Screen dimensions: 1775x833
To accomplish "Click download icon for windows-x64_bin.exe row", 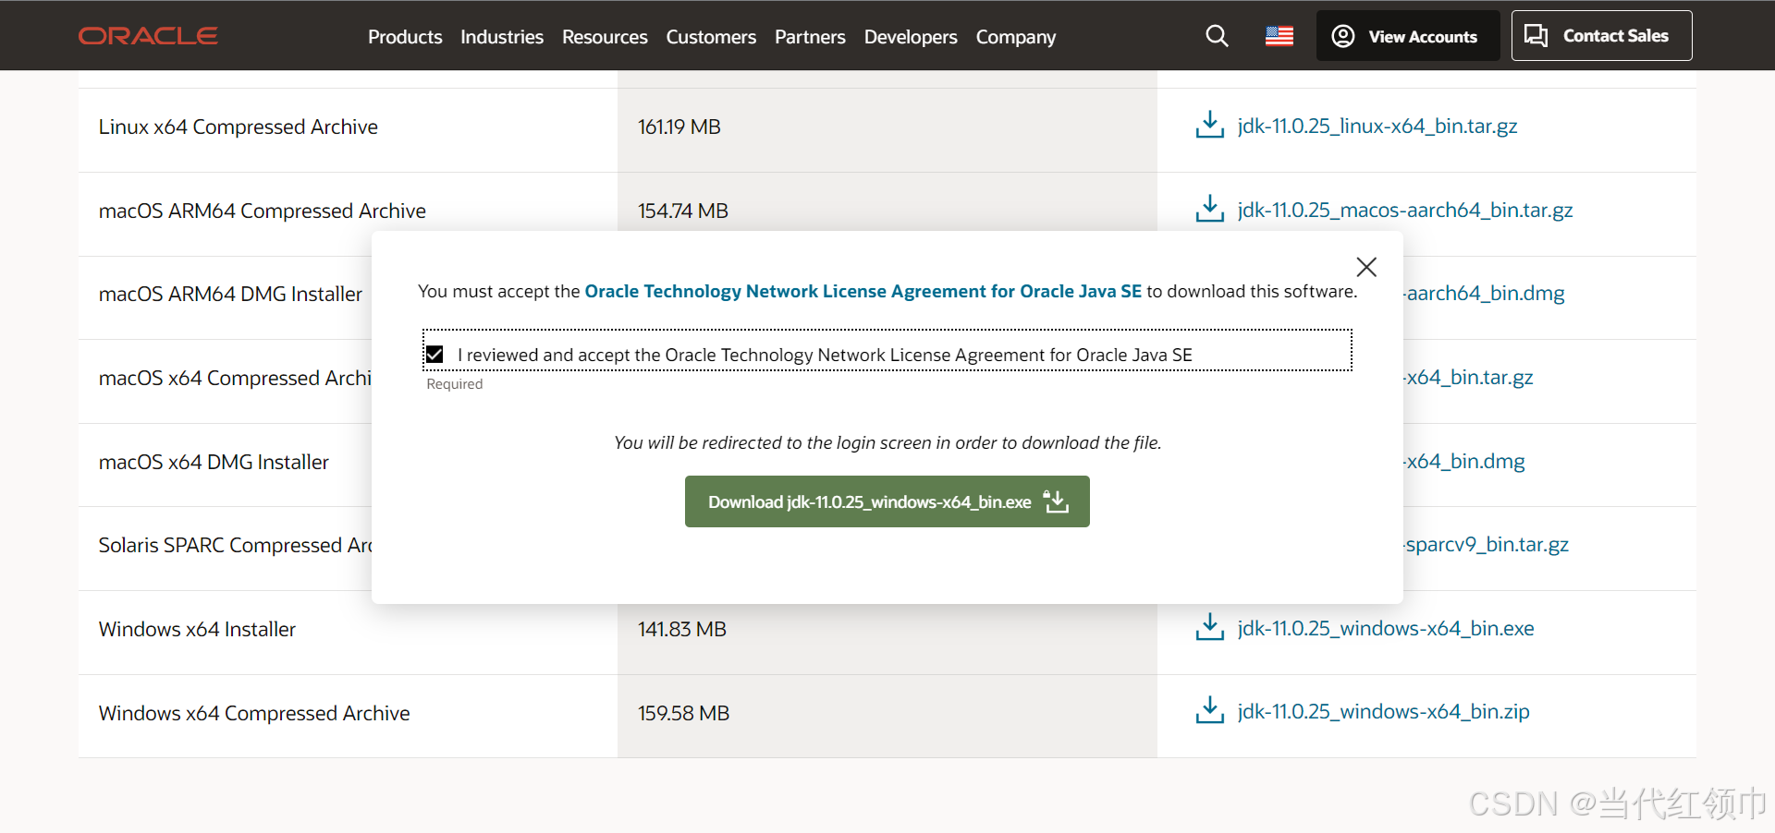I will (1209, 627).
